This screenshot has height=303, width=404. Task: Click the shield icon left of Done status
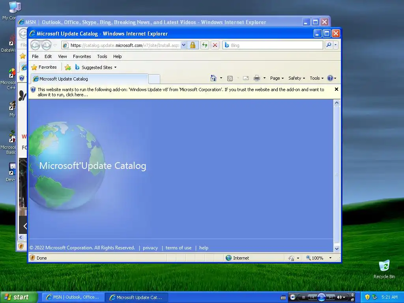pyautogui.click(x=32, y=258)
